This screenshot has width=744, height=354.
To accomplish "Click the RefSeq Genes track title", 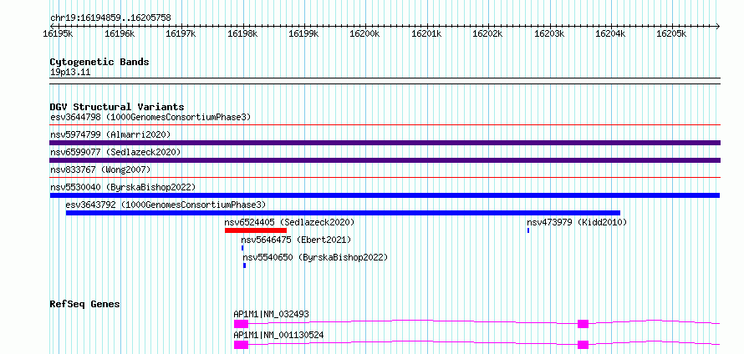I will pos(85,304).
